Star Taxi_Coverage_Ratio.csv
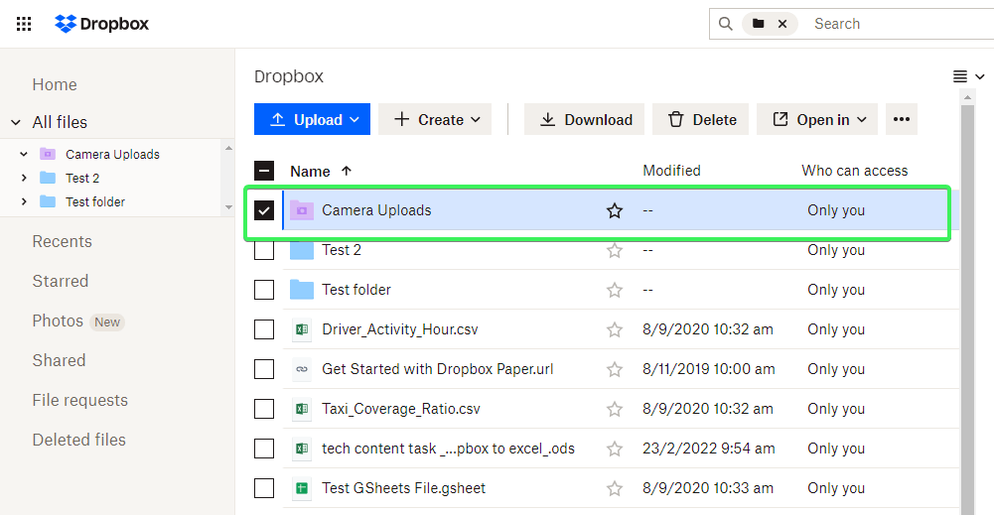The height and width of the screenshot is (515, 994). pos(615,409)
